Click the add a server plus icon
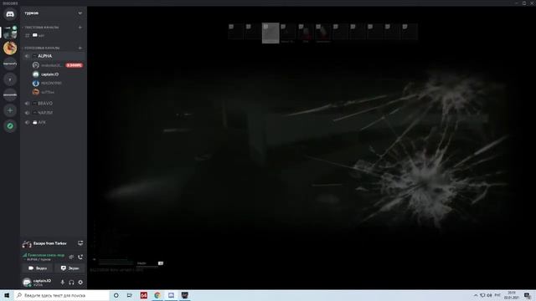Image resolution: width=536 pixels, height=301 pixels. click(x=10, y=110)
